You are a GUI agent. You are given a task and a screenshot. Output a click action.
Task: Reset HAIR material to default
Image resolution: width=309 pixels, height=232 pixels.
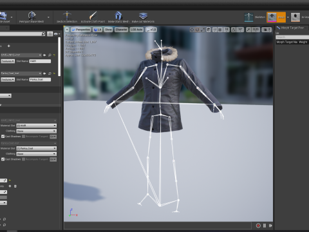54,55
